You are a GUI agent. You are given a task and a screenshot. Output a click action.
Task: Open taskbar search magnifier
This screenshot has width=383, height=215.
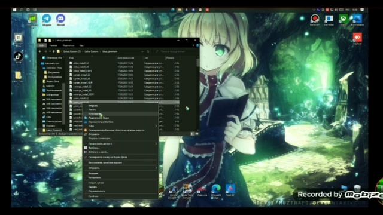tap(22, 10)
